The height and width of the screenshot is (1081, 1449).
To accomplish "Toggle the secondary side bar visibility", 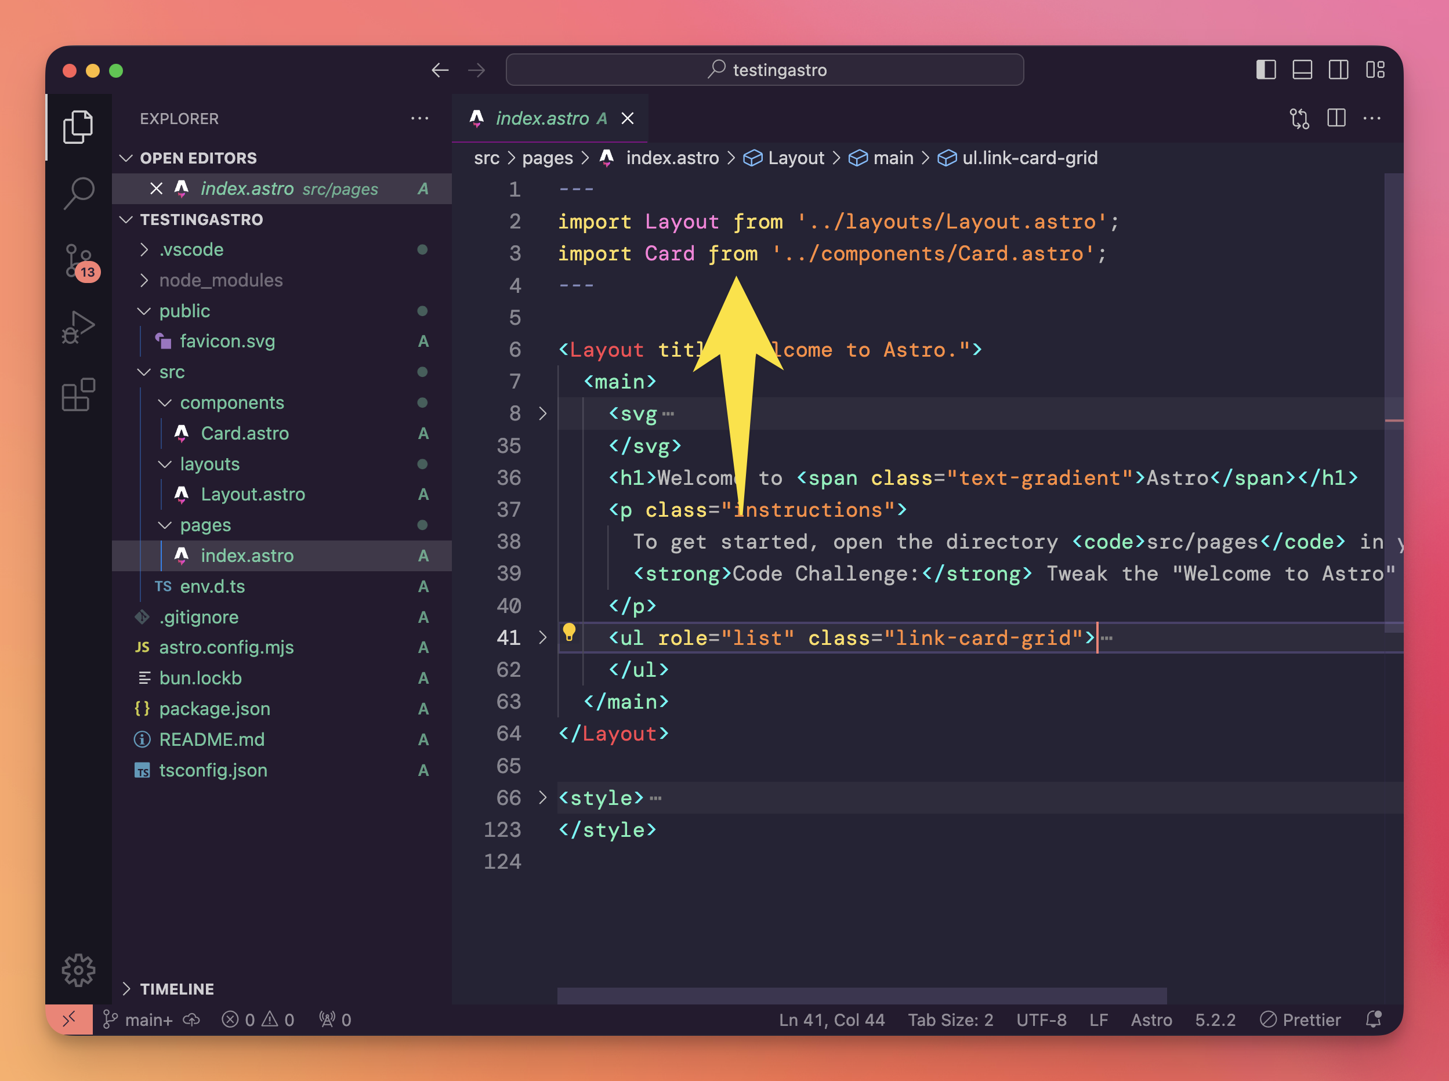I will (x=1338, y=70).
